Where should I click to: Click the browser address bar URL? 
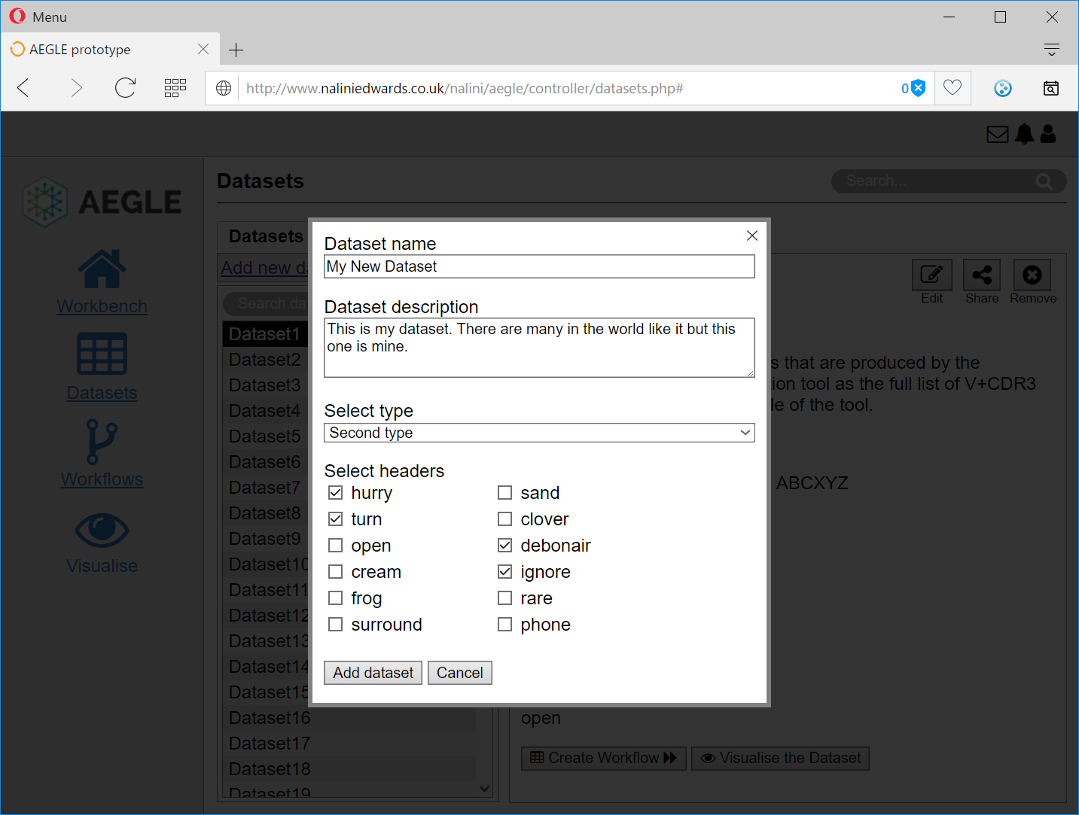coord(465,89)
